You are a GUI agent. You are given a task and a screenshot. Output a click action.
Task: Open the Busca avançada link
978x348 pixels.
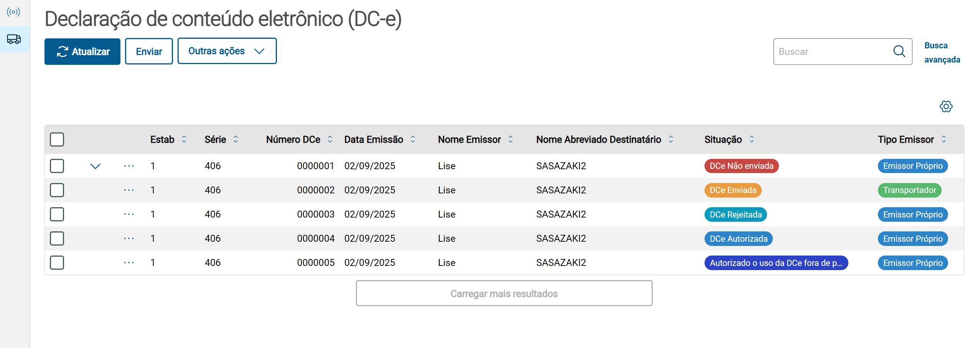click(942, 53)
